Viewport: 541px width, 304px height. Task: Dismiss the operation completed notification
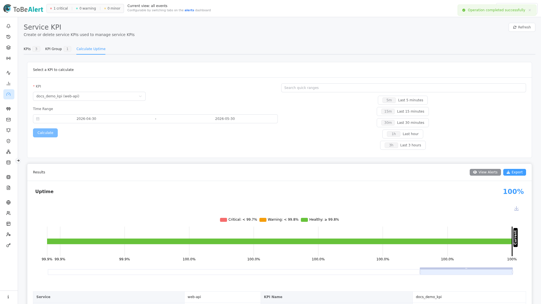coord(530,10)
